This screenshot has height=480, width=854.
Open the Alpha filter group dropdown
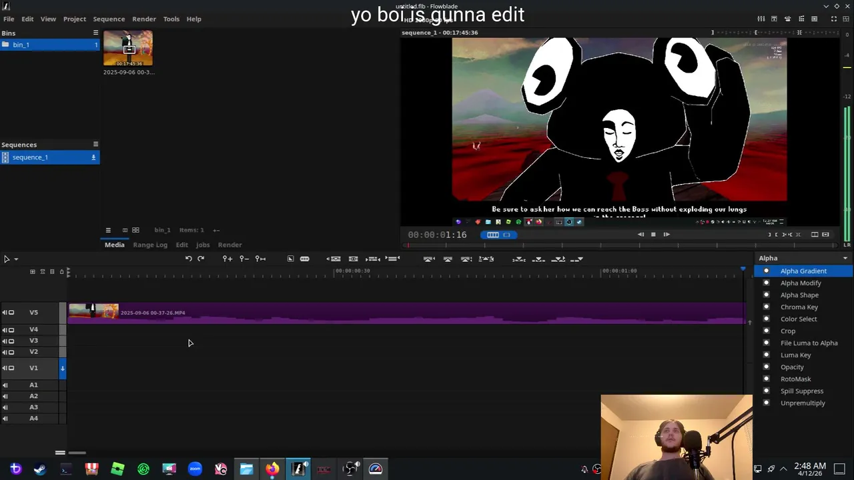coord(803,258)
